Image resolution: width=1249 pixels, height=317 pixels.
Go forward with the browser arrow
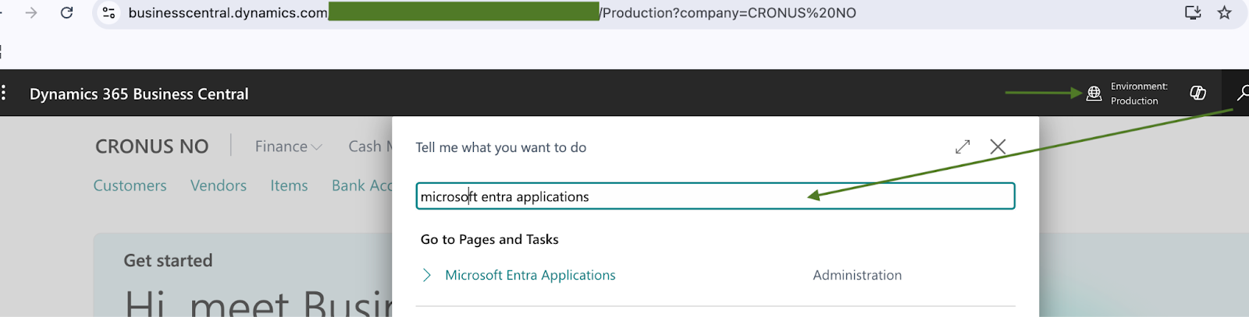(31, 12)
